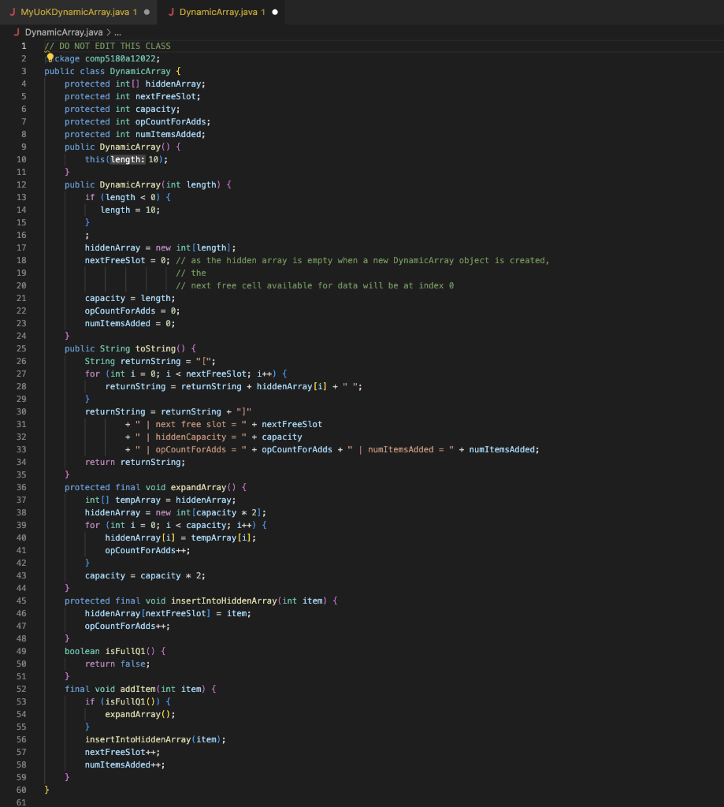Screen dimensions: 724x807
Task: Click line number 25 in the gutter
Action: pos(21,348)
